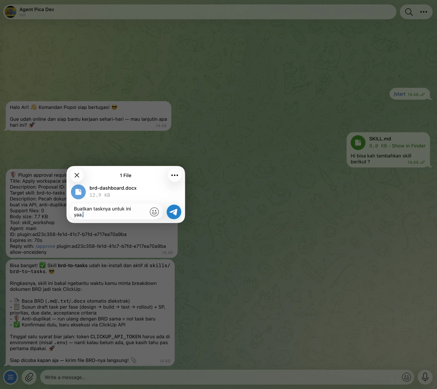Click Show in Finder for SKILL.md
The width and height of the screenshot is (437, 389).
[409, 146]
